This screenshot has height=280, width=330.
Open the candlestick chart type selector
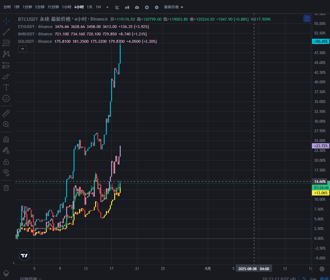click(127, 7)
